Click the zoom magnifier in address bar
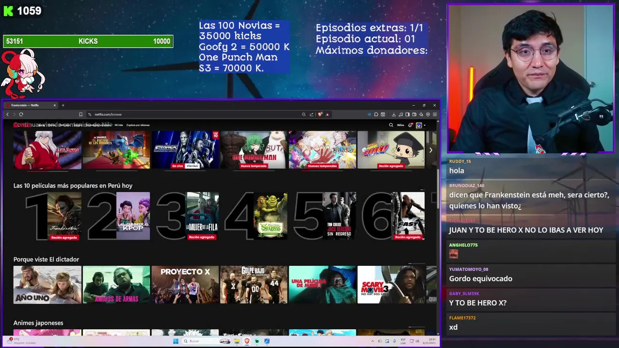This screenshot has height=348, width=619. point(304,115)
